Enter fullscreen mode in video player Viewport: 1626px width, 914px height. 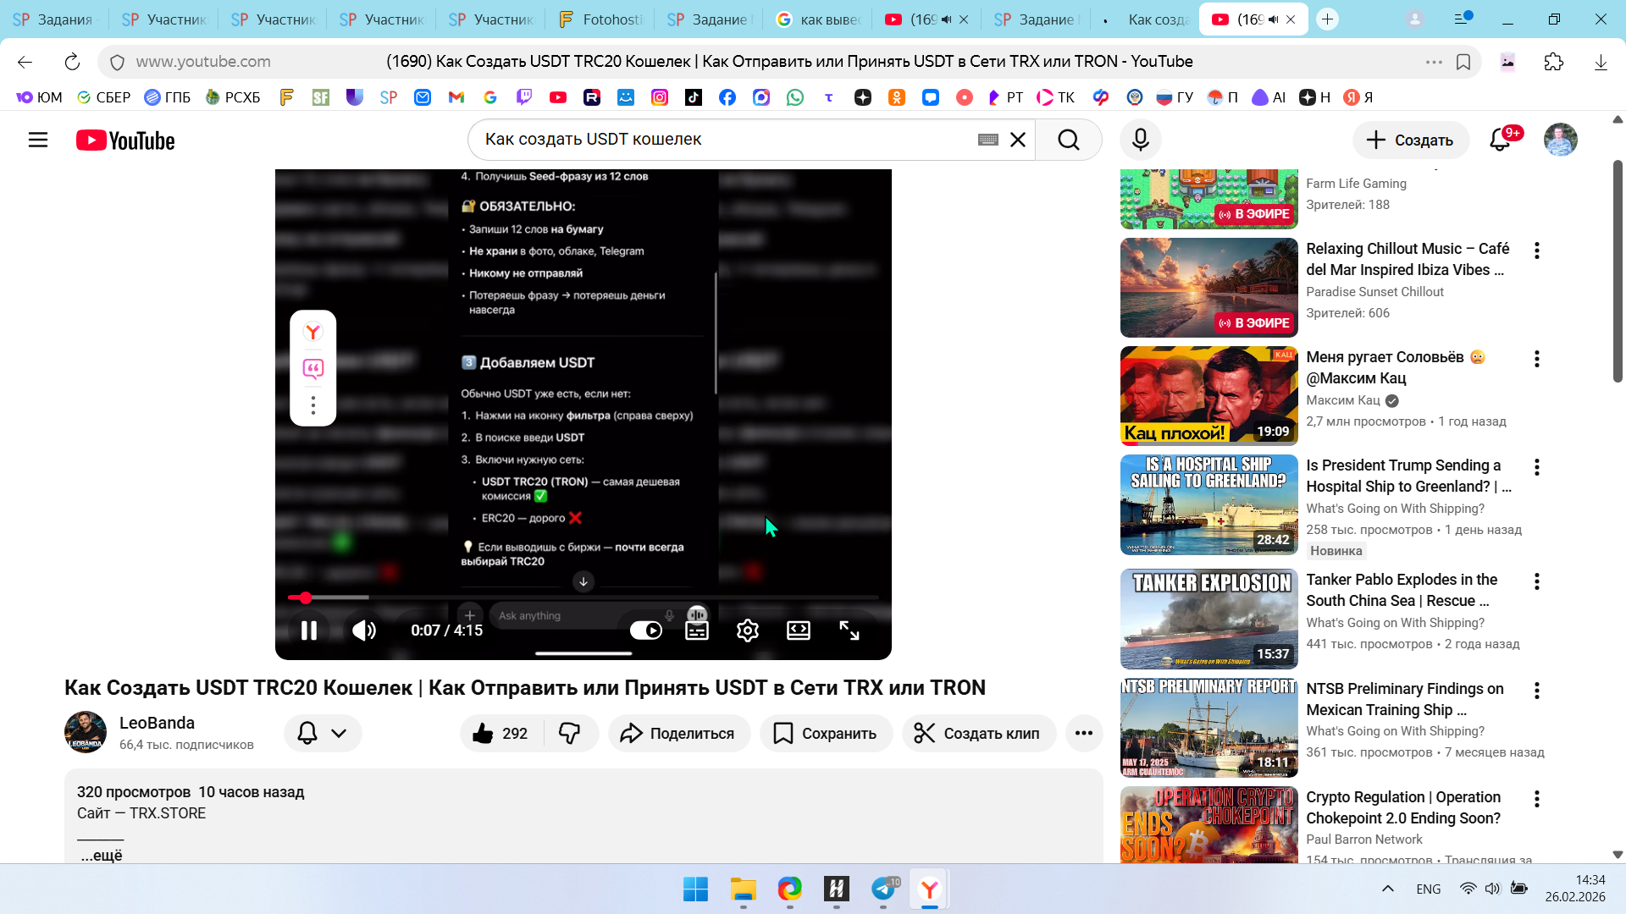pyautogui.click(x=849, y=630)
